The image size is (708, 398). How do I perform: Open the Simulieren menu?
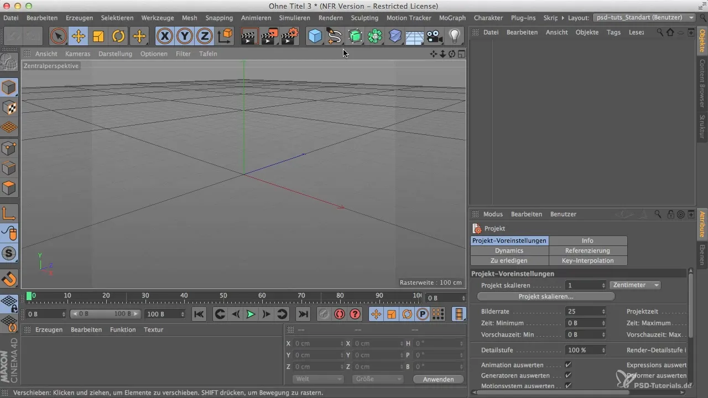(294, 18)
